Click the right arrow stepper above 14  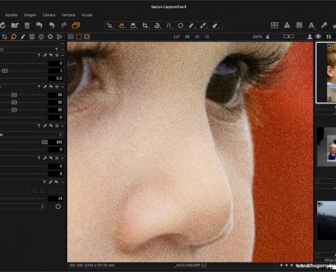point(43,191)
